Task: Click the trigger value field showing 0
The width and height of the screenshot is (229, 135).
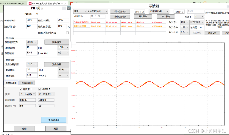Action: coord(201,27)
